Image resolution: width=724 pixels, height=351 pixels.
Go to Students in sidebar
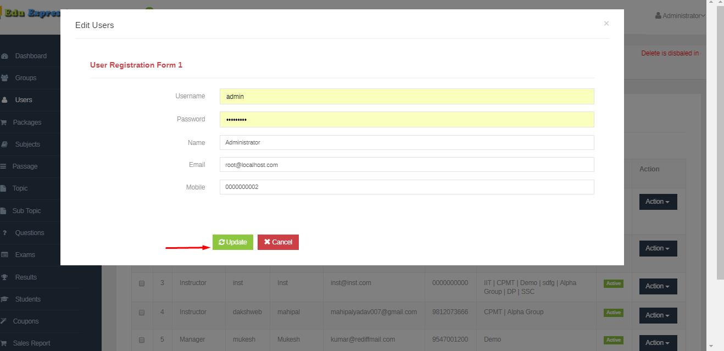pyautogui.click(x=28, y=299)
